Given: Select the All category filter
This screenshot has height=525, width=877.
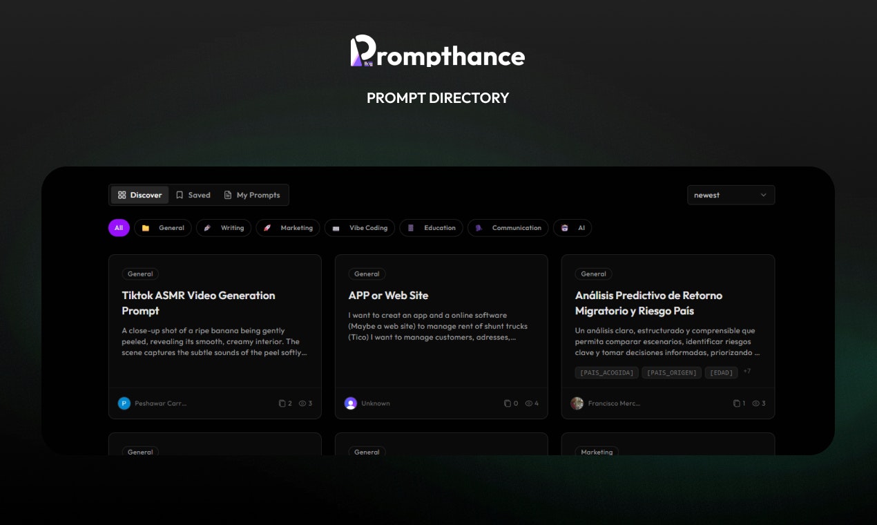Looking at the screenshot, I should [x=119, y=228].
